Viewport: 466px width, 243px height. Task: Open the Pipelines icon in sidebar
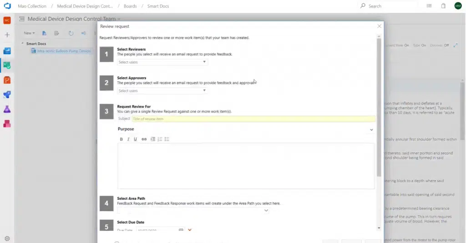pyautogui.click(x=7, y=95)
